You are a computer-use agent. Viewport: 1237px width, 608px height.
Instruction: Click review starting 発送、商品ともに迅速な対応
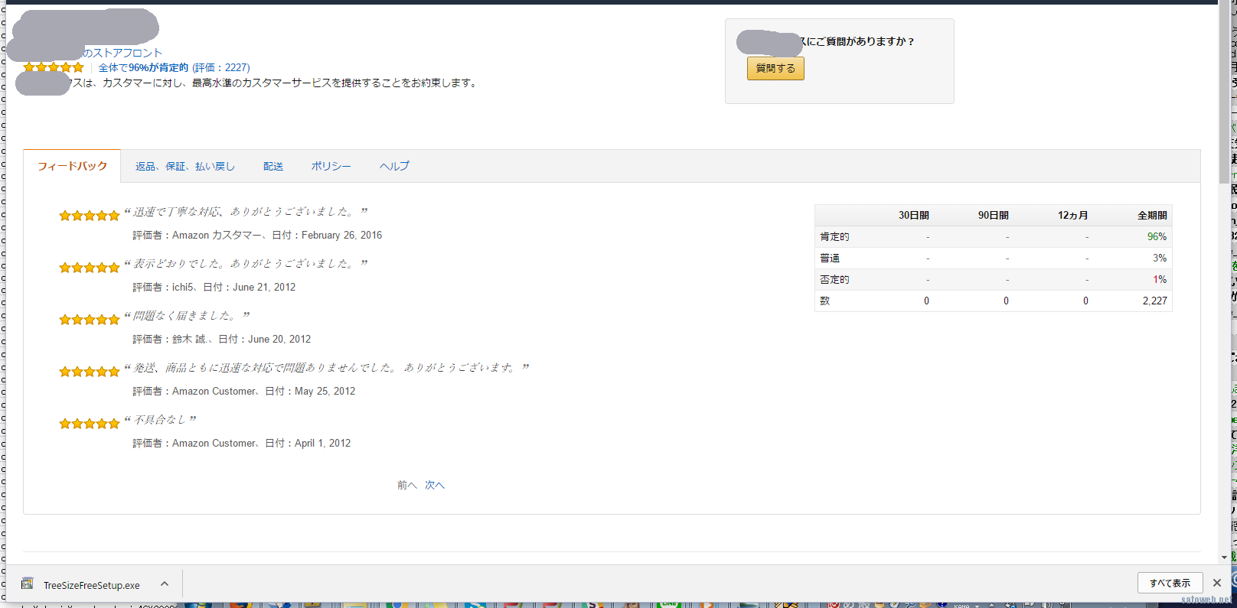tap(325, 367)
